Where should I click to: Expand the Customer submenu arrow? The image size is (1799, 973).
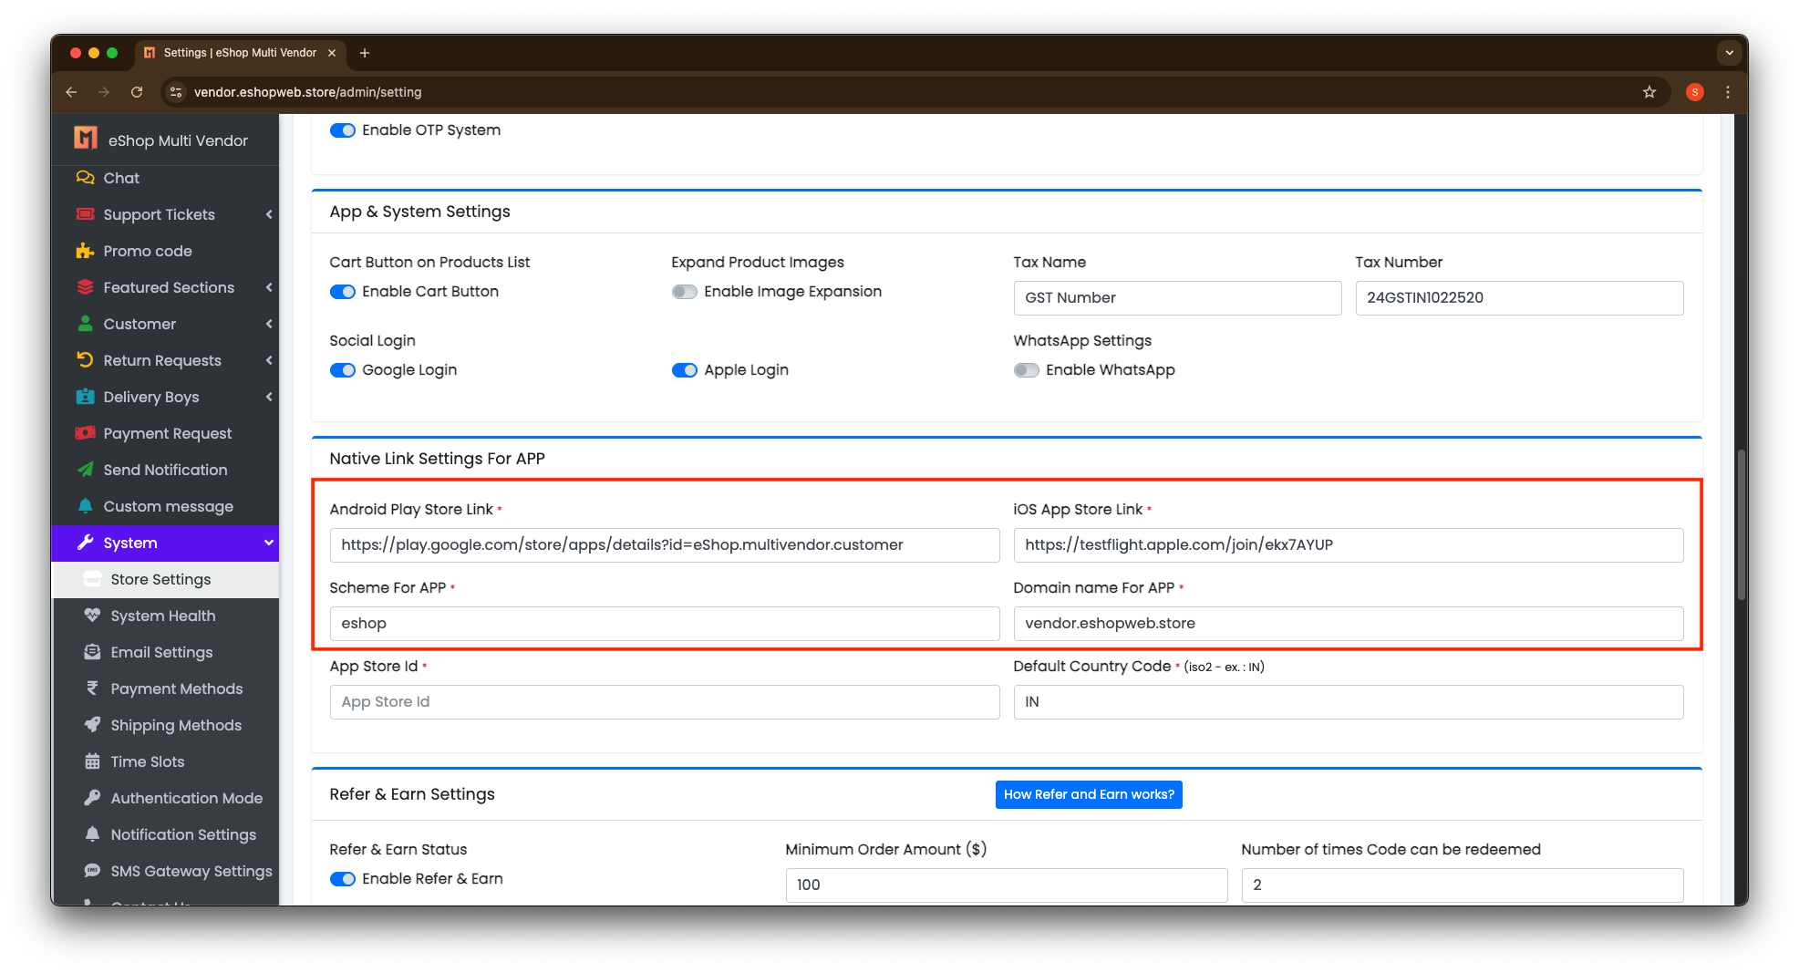(x=269, y=324)
